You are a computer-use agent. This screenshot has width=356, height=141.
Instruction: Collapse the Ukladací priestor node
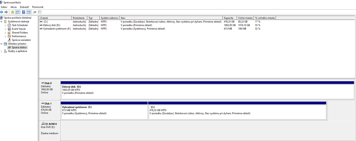[2, 44]
